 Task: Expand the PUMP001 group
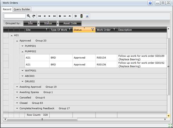tap(23, 46)
